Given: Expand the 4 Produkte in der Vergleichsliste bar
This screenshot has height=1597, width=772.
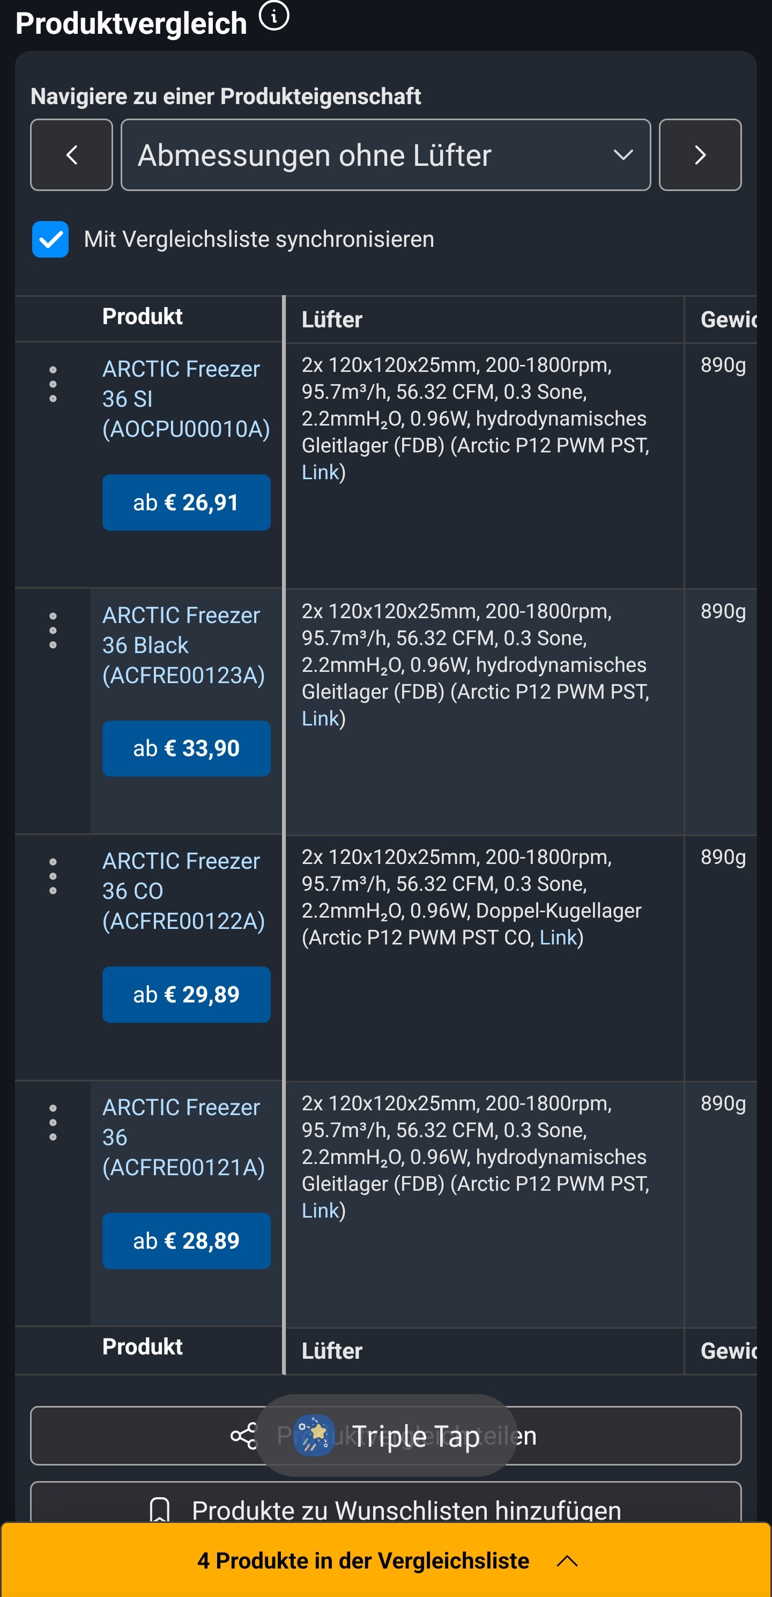Looking at the screenshot, I should (x=385, y=1561).
